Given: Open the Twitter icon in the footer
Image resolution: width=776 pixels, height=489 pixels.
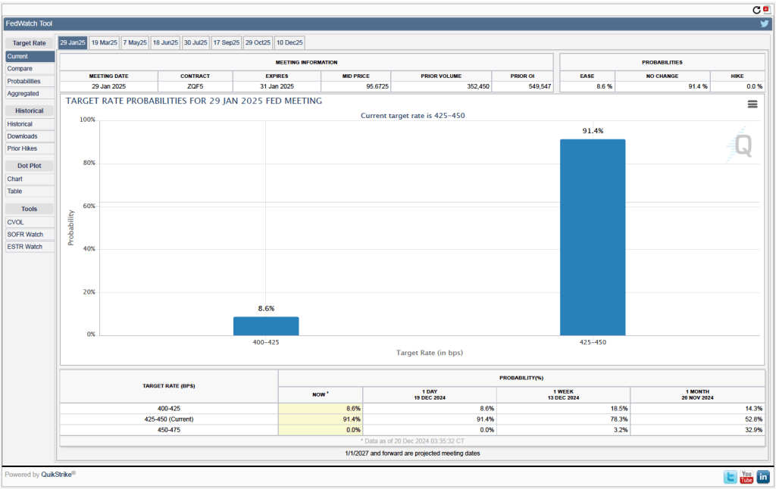Looking at the screenshot, I should pos(730,477).
